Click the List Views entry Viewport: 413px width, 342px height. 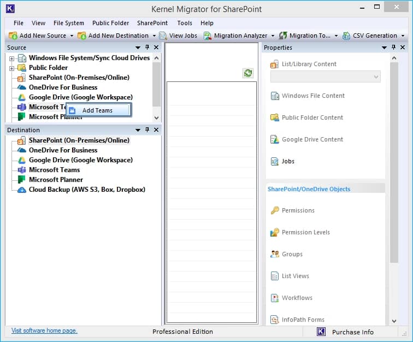click(295, 276)
